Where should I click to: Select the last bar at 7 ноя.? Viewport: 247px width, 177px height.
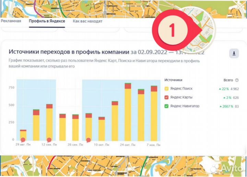pos(154,113)
